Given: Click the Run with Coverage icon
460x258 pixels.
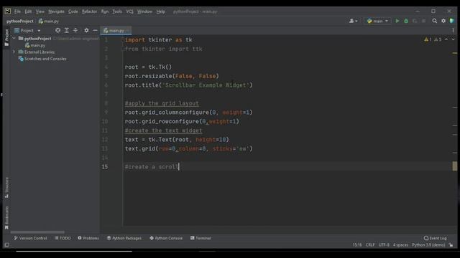Looking at the screenshot, I should click(415, 21).
